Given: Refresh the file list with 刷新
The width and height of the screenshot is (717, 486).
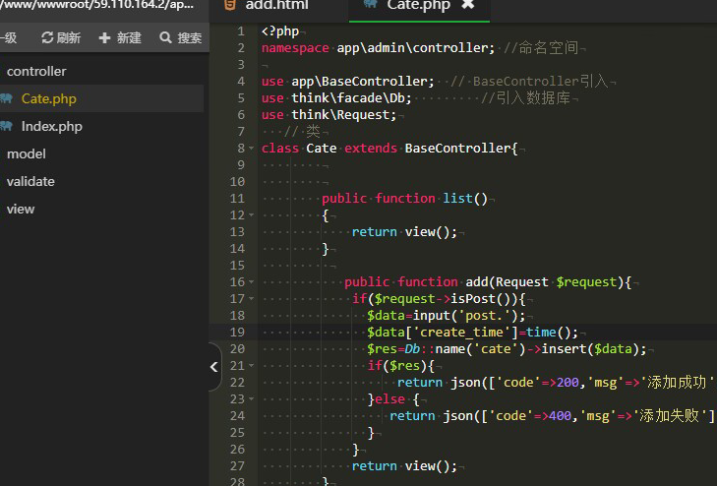Looking at the screenshot, I should 61,37.
